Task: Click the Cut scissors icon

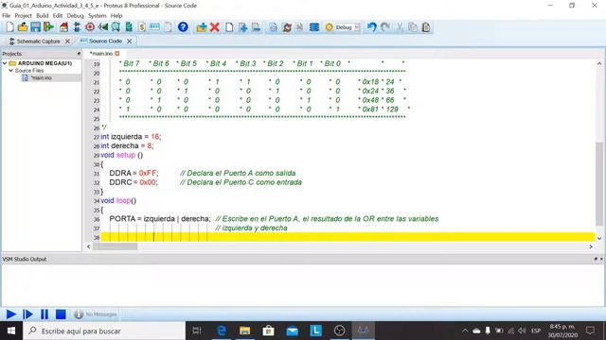Action: click(x=400, y=27)
